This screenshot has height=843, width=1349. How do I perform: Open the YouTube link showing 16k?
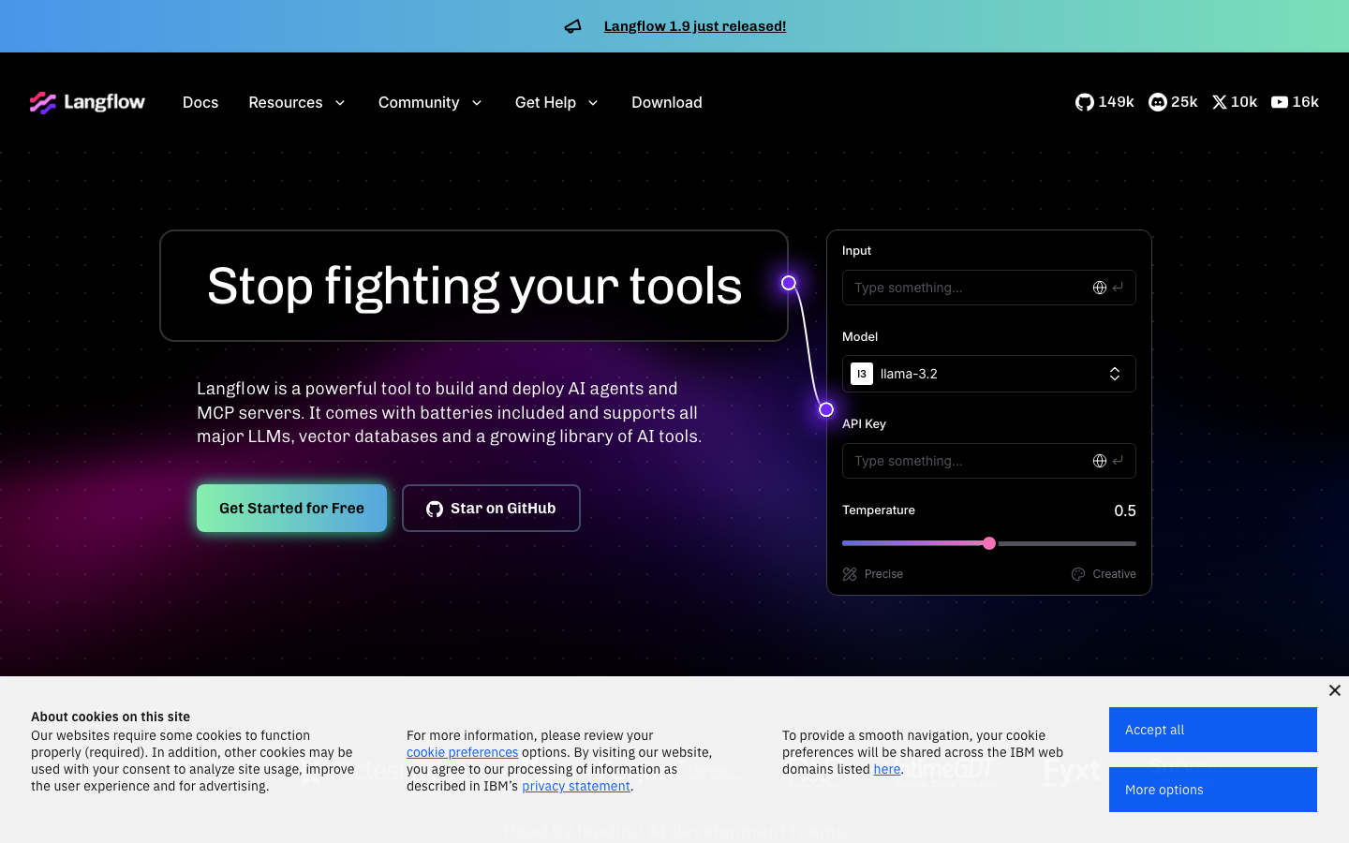pos(1295,102)
